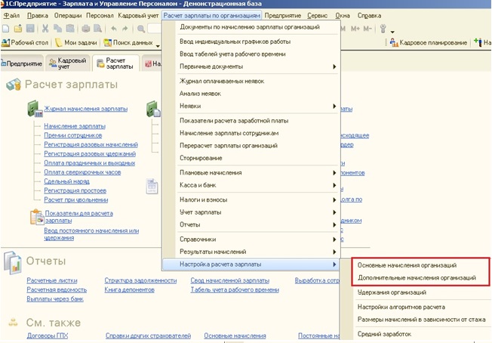Select the Сторнирование menu item

pyautogui.click(x=201, y=158)
